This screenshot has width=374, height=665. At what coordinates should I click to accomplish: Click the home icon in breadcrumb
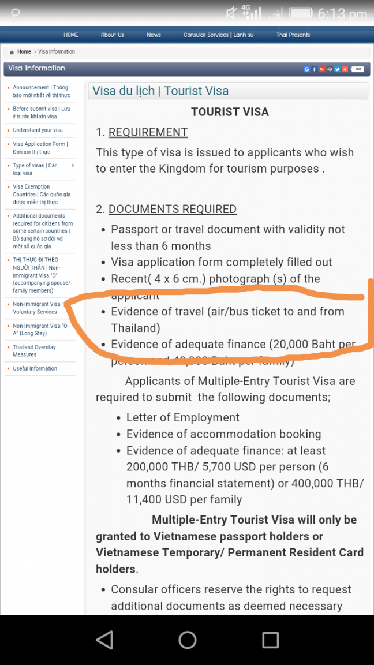coord(12,52)
